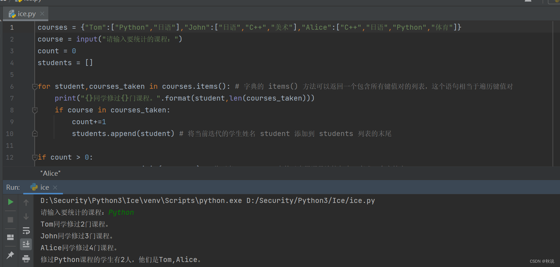The height and width of the screenshot is (267, 560).
Task: Click the 'John同学修过3门课程。' output line
Action: point(77,236)
